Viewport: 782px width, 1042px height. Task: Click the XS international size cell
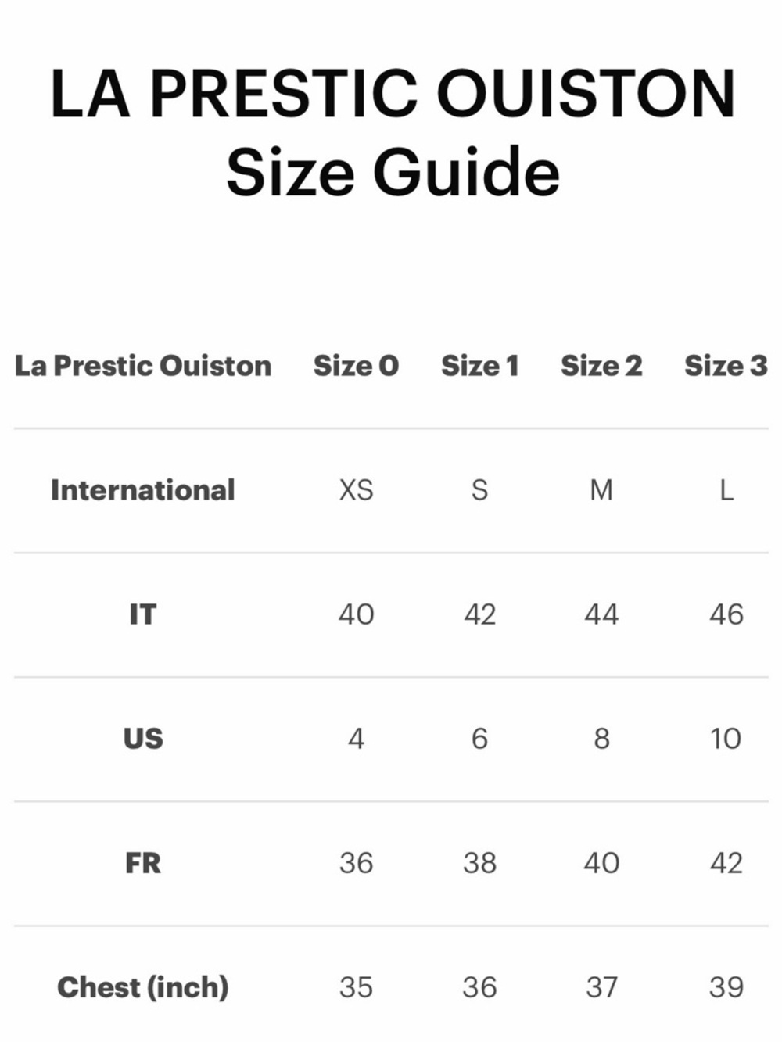point(356,490)
